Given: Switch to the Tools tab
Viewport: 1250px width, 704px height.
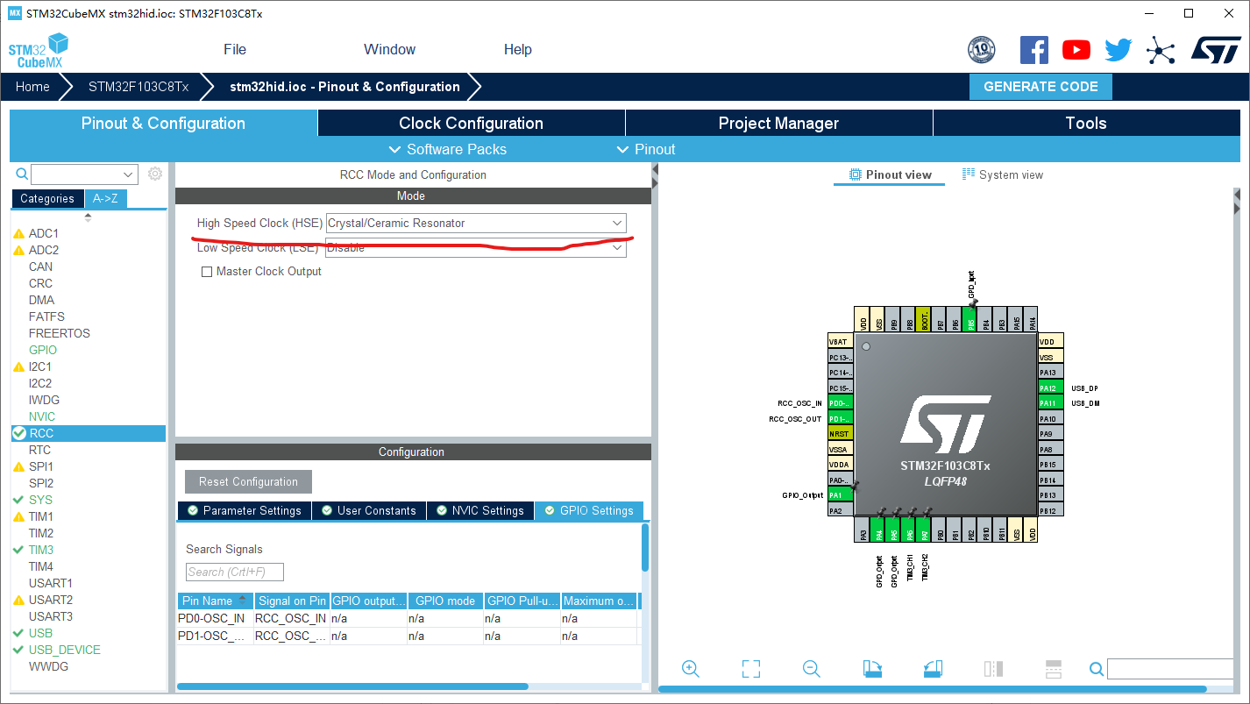Looking at the screenshot, I should click(1087, 124).
